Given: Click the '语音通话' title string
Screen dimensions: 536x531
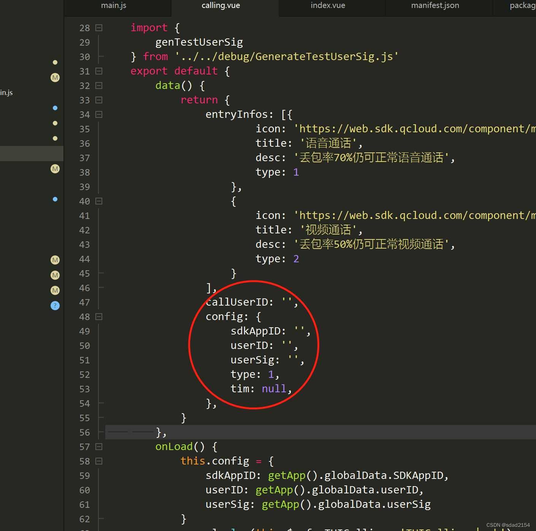Looking at the screenshot, I should tap(328, 143).
